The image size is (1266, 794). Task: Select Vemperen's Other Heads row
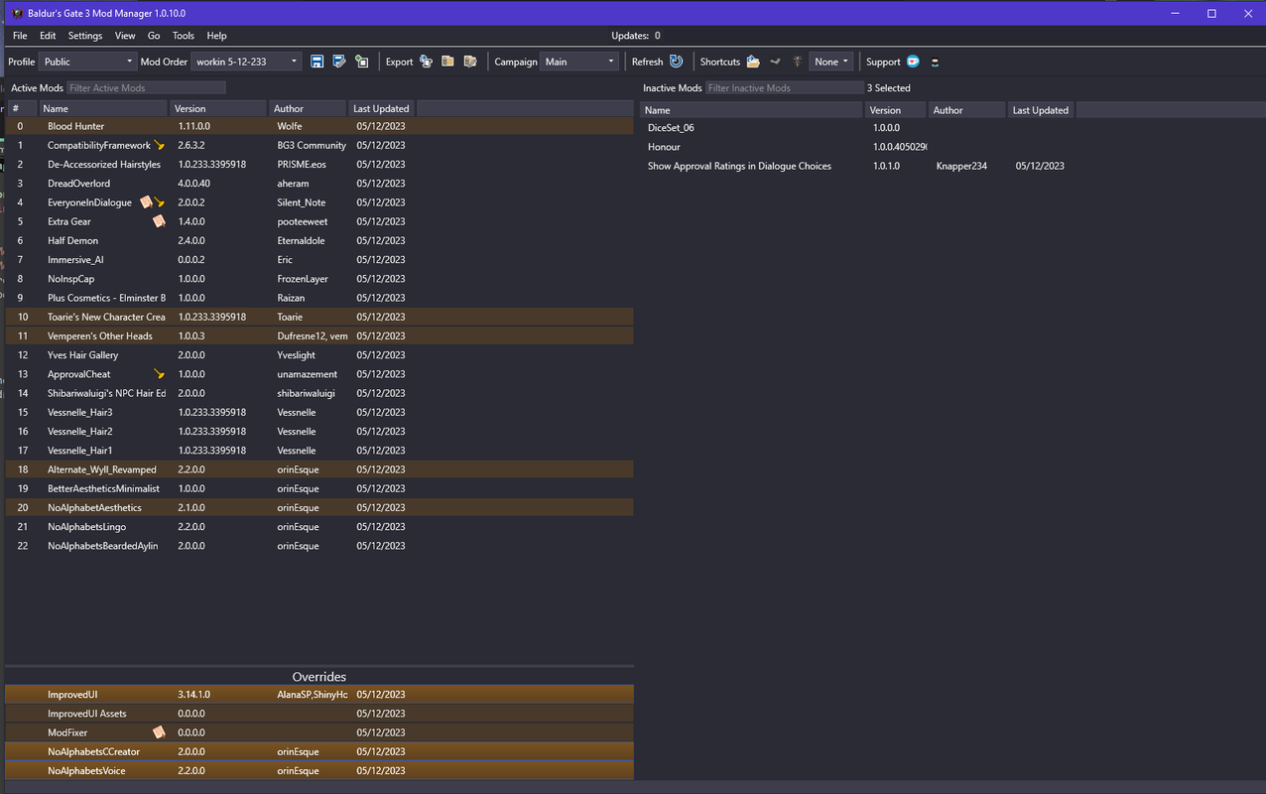(x=319, y=336)
